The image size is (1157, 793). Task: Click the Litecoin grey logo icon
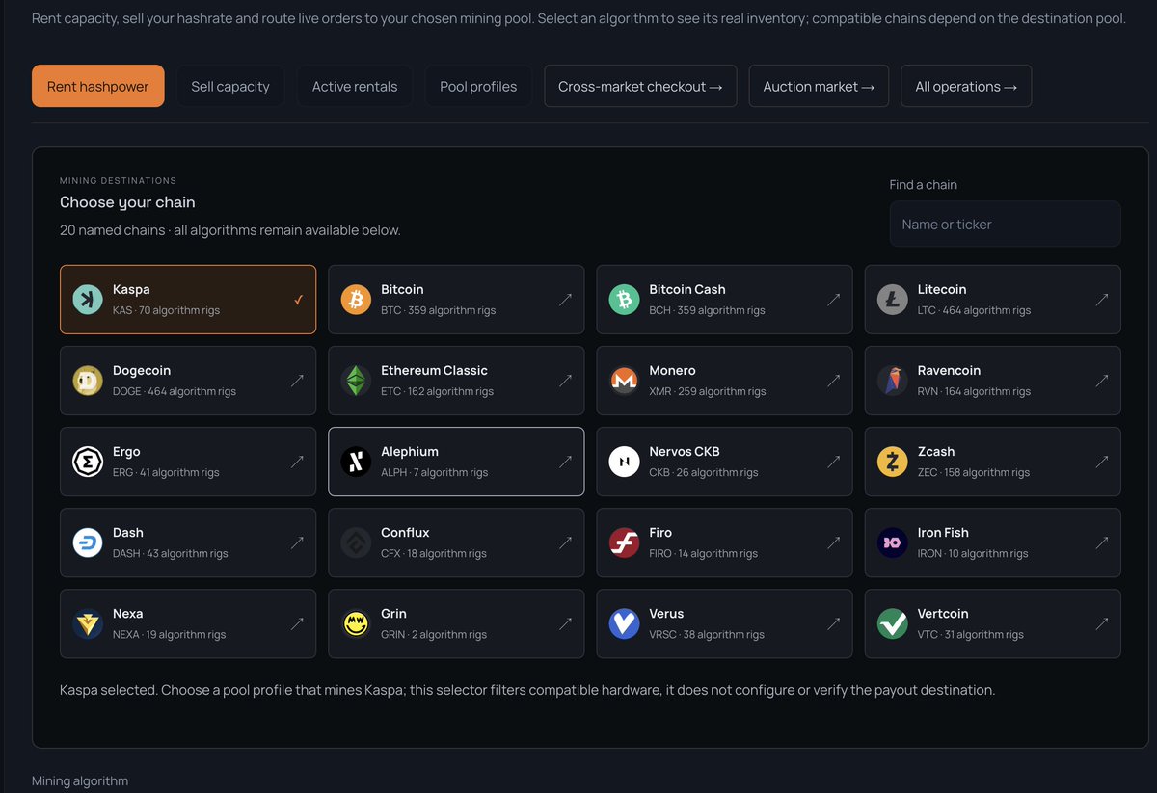892,300
